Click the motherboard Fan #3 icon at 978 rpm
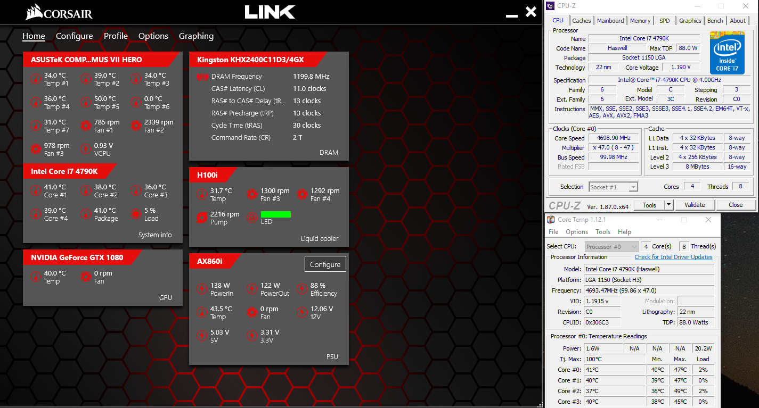 (36, 149)
